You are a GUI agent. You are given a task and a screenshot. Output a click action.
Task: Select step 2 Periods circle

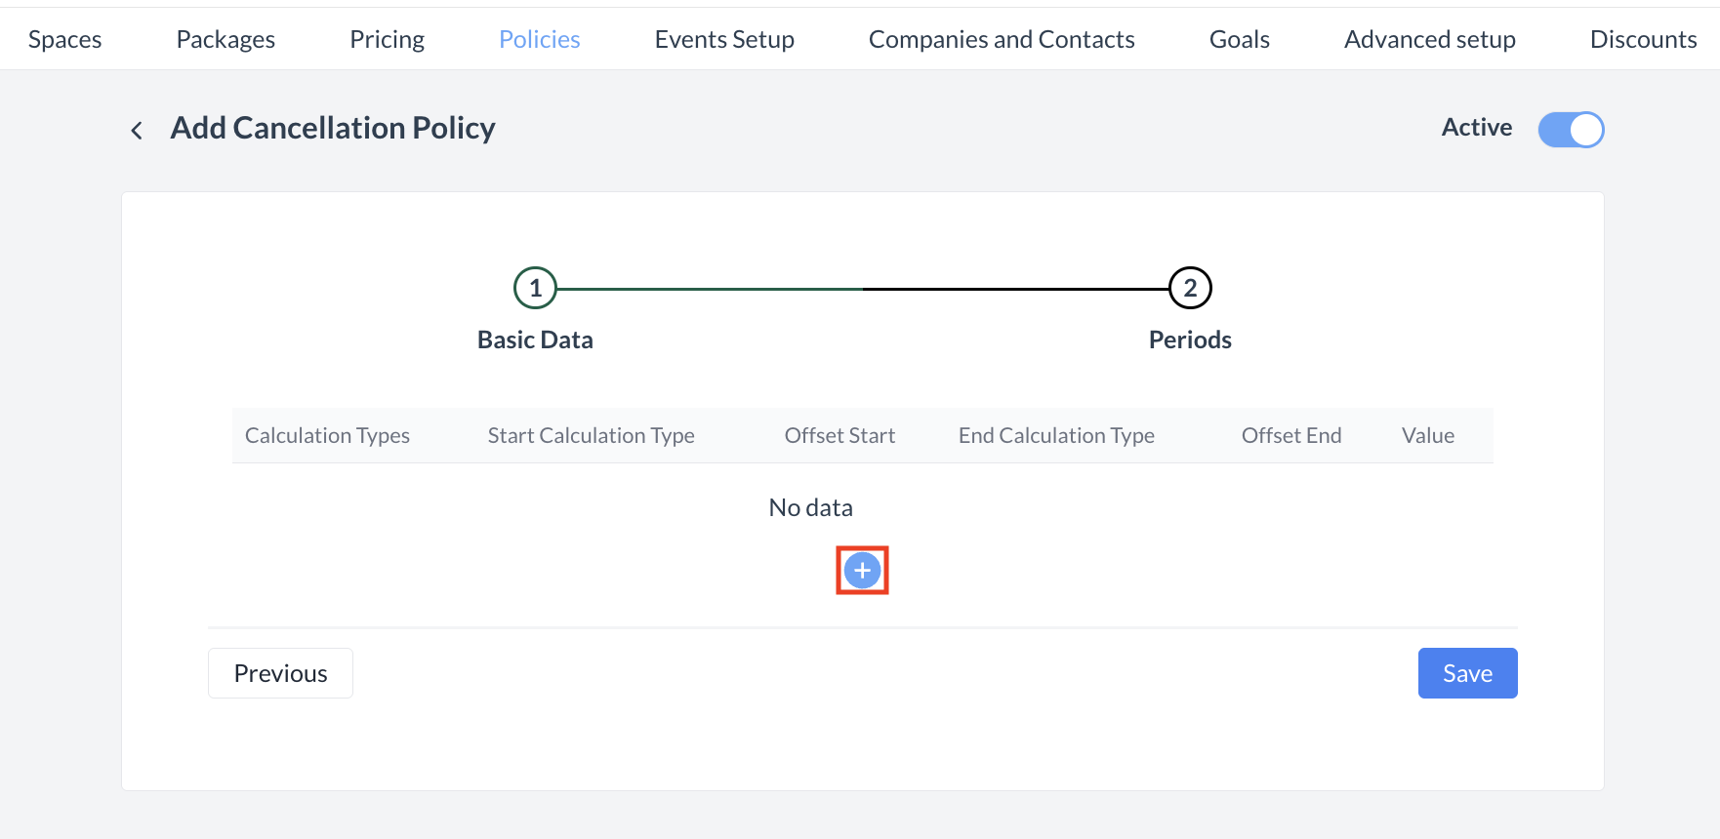(x=1189, y=288)
